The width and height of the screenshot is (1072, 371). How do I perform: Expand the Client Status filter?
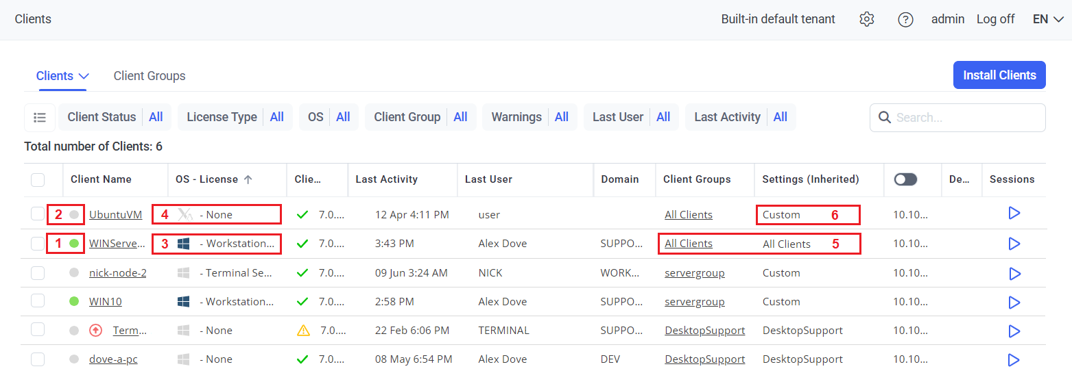click(x=115, y=117)
